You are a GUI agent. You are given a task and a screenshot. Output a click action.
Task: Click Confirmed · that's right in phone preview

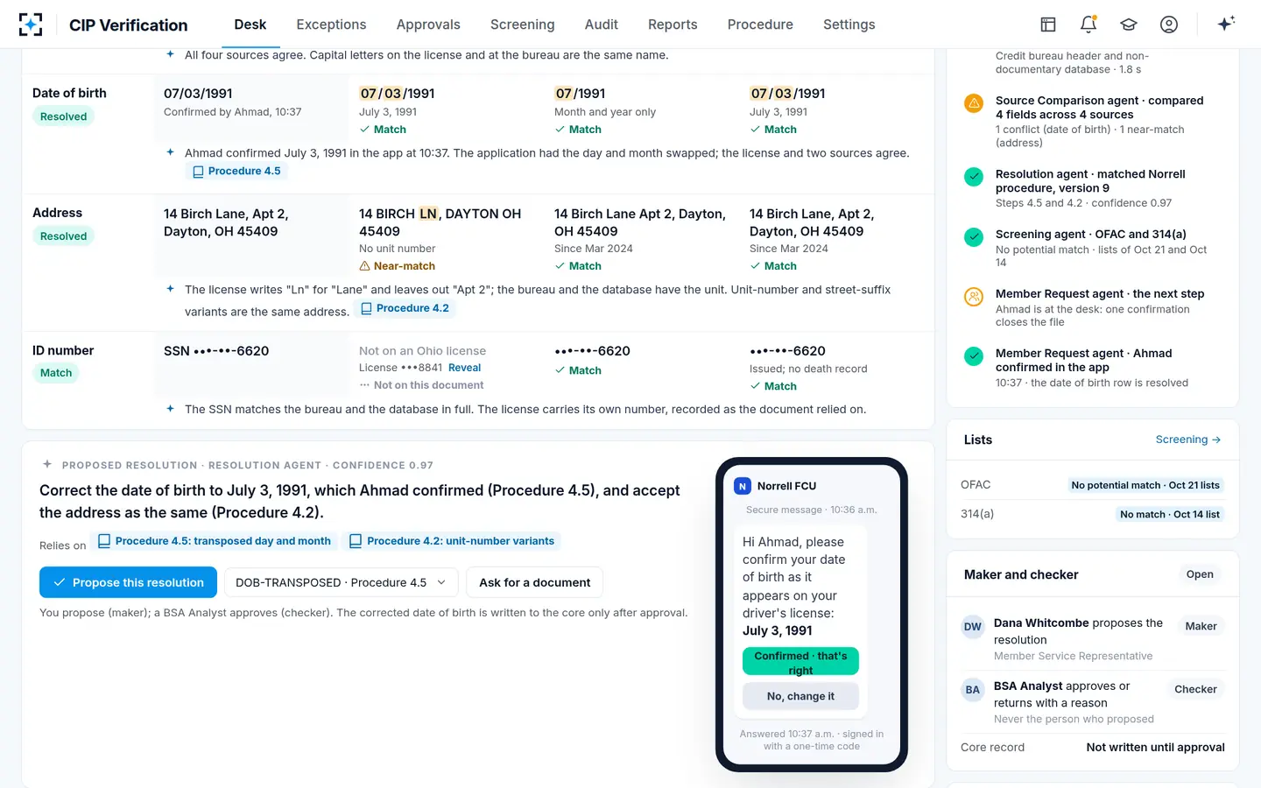[800, 662]
